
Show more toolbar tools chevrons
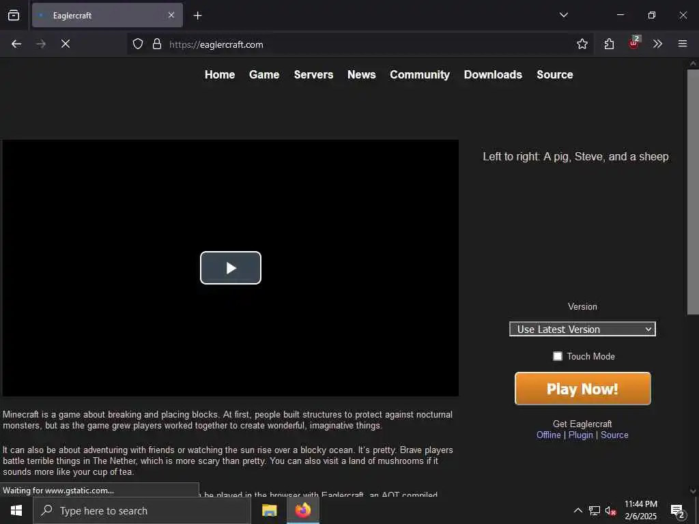pyautogui.click(x=657, y=44)
